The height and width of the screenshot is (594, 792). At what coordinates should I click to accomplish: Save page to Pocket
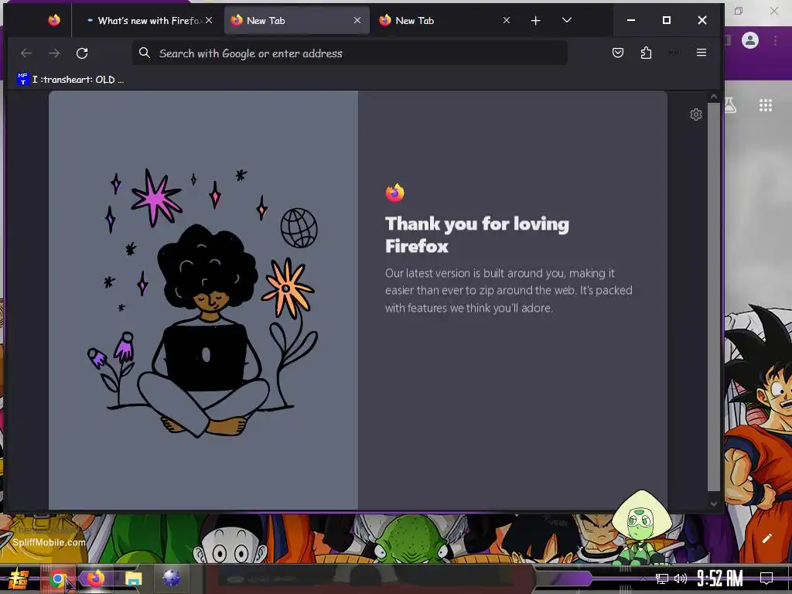(618, 53)
